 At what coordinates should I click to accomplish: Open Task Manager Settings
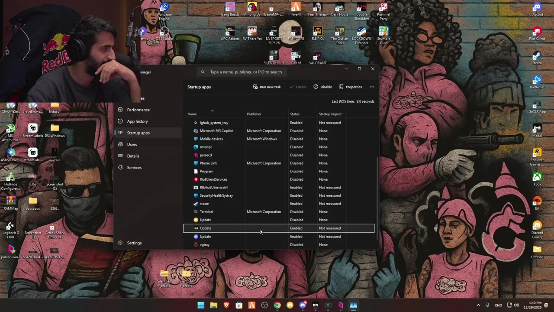134,243
